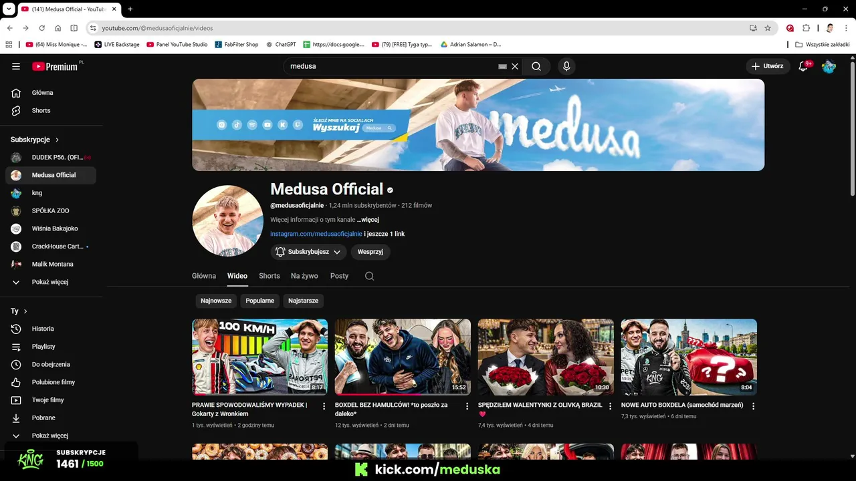Open the kng subscription channel
The image size is (856, 481).
pos(51,193)
